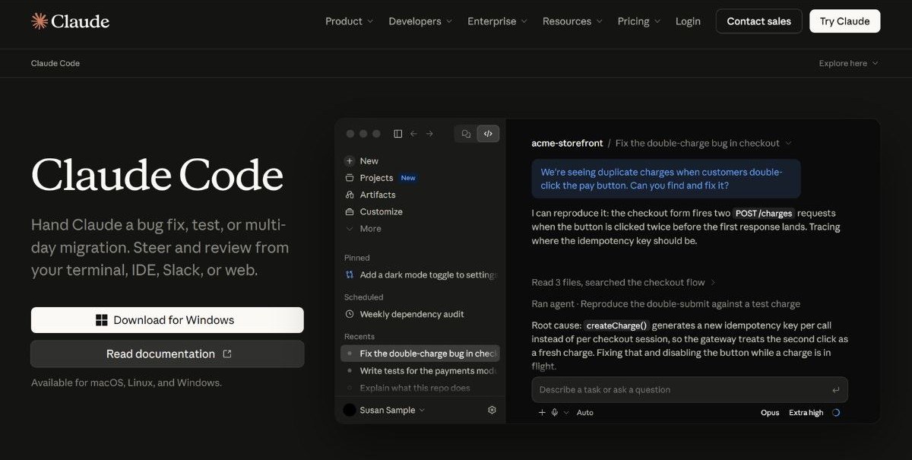Screen dimensions: 912x460
Task: Click the Contact sales button
Action: [758, 21]
